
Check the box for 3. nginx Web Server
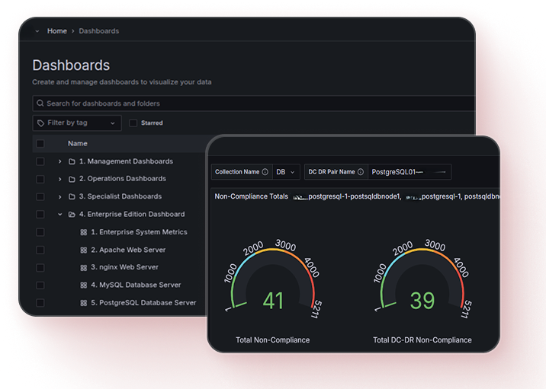click(40, 268)
